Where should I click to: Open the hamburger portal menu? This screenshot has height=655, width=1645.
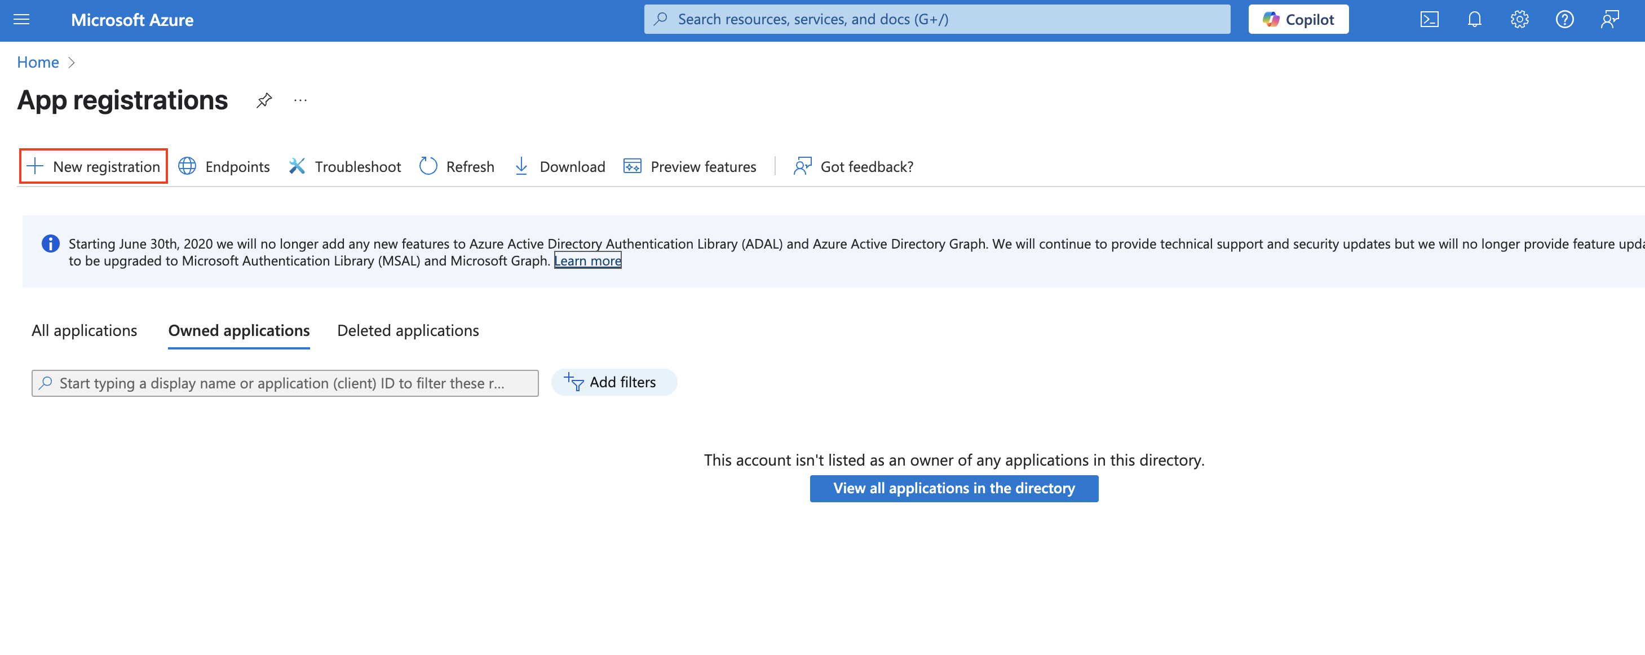click(x=22, y=19)
